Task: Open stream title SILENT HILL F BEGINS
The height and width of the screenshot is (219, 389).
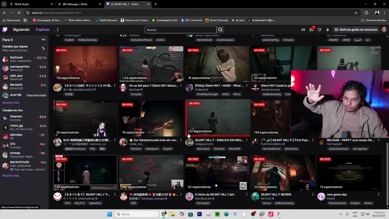Action: 276,194
